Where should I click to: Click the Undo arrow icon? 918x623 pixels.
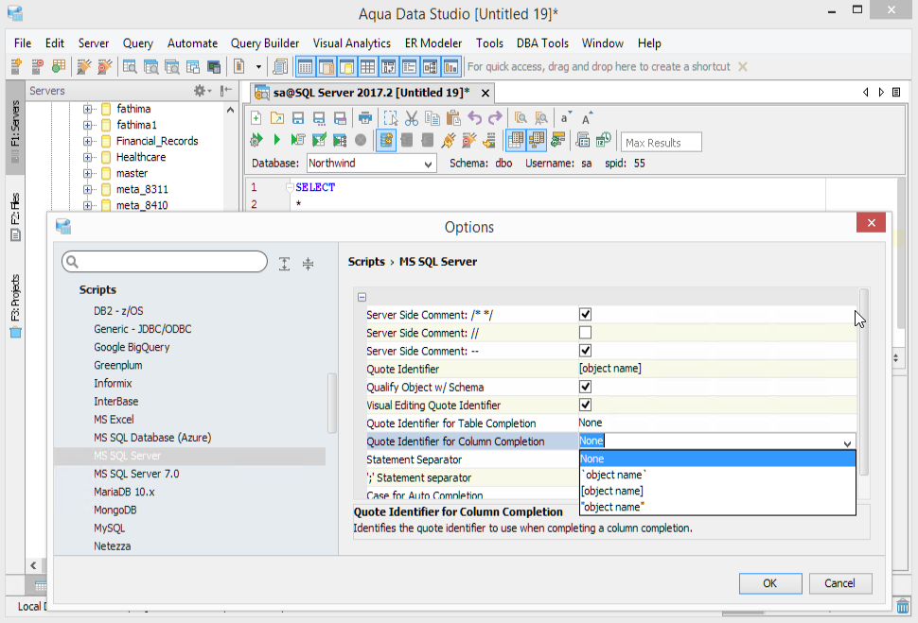(475, 118)
